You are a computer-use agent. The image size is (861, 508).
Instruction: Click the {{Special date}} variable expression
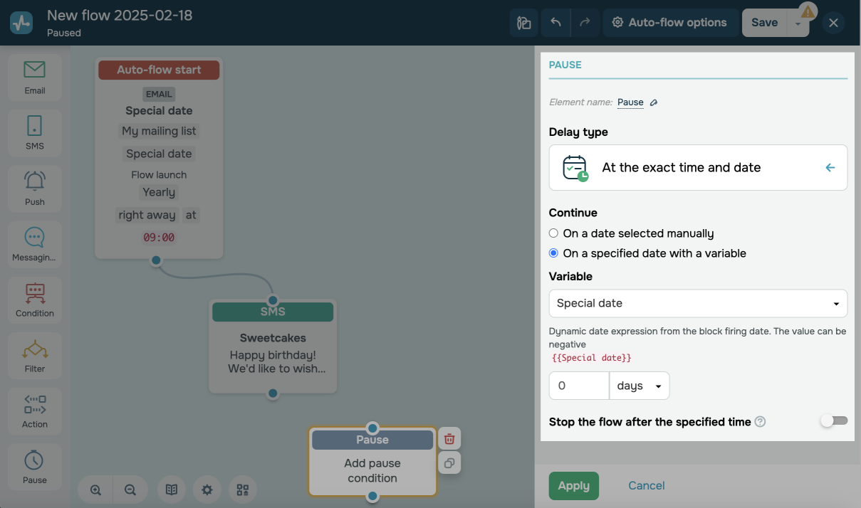point(591,357)
